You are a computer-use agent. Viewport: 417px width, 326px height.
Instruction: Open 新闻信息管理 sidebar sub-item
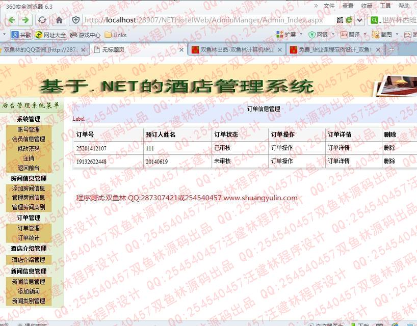[29, 282]
